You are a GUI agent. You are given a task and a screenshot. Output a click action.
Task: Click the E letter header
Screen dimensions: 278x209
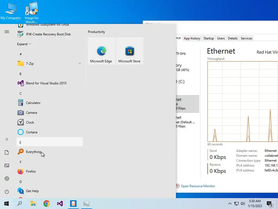point(50,142)
